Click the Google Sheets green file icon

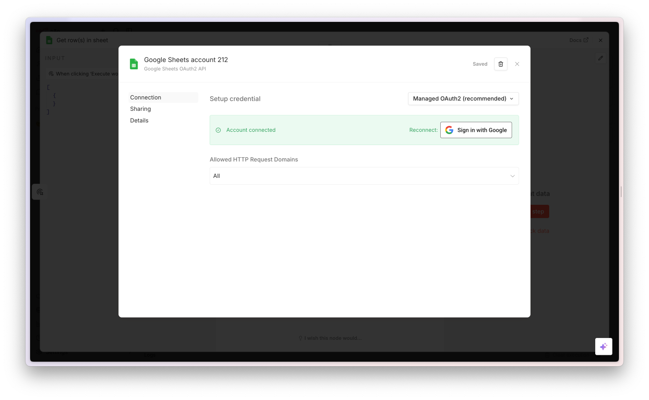coord(134,64)
